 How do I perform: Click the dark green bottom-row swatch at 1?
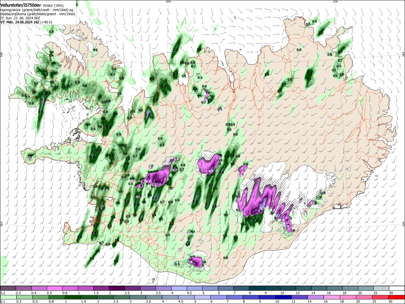tap(73, 297)
